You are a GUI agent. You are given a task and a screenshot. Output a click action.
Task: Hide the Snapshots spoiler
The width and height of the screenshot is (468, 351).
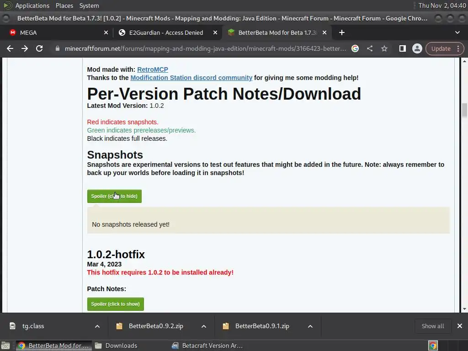pos(114,196)
